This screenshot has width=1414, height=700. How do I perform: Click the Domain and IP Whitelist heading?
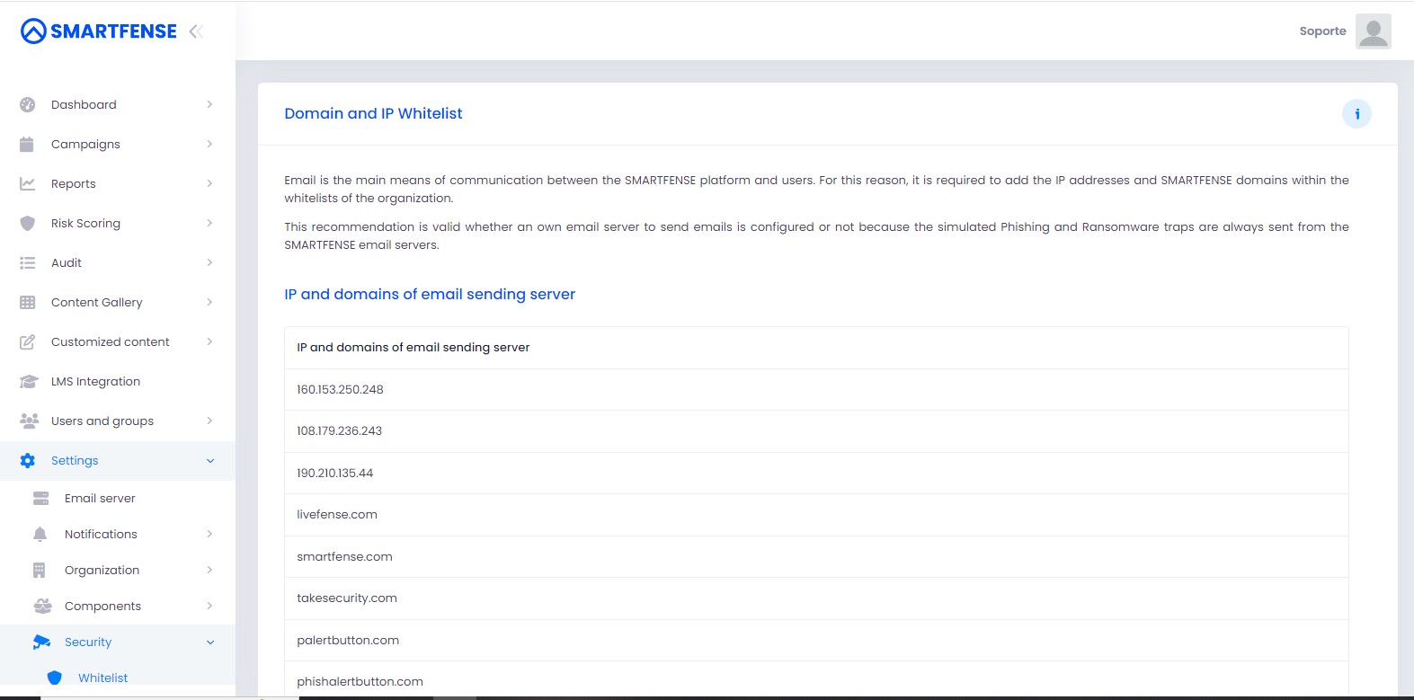(x=373, y=114)
